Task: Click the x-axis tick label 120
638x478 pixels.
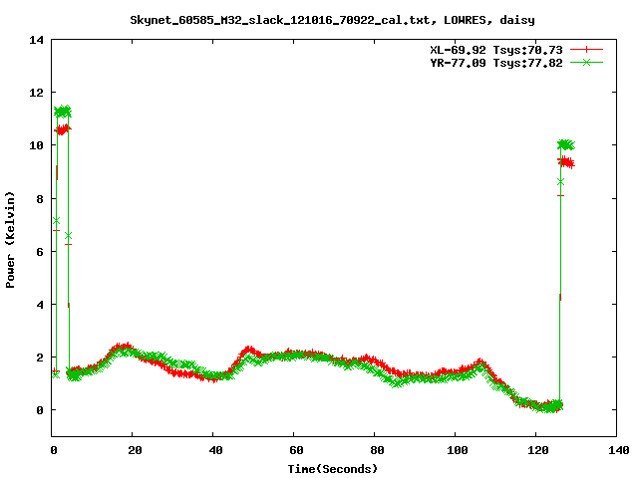Action: tap(538, 450)
